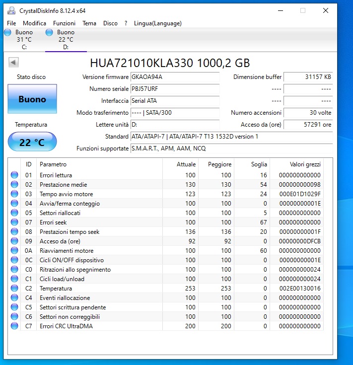The image size is (353, 365).
Task: Click the Interfaccia field Serial ATA
Action: pyautogui.click(x=175, y=100)
